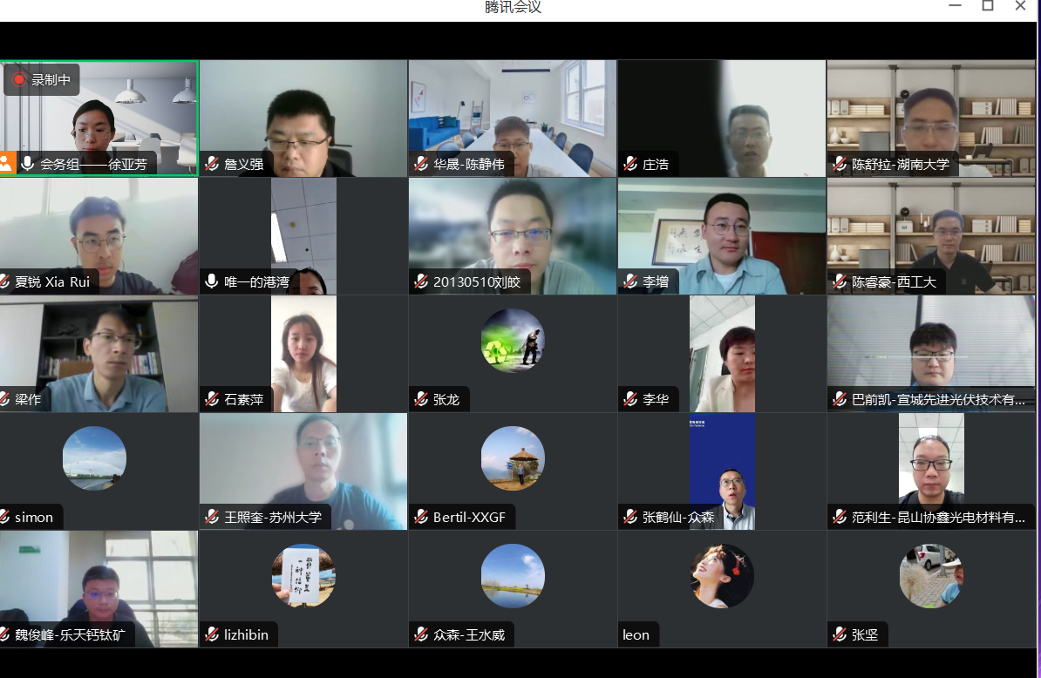Select the 张龙 round profile avatar
The image size is (1041, 678).
click(x=513, y=341)
